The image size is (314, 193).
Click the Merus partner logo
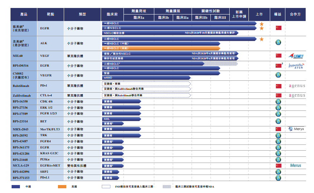click(x=296, y=165)
